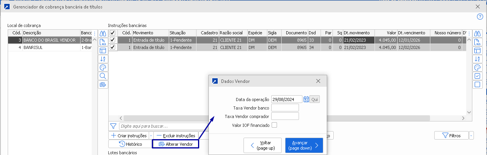Click the Taxa Vendor comprador field
Image resolution: width=487 pixels, height=155 pixels.
click(x=285, y=116)
